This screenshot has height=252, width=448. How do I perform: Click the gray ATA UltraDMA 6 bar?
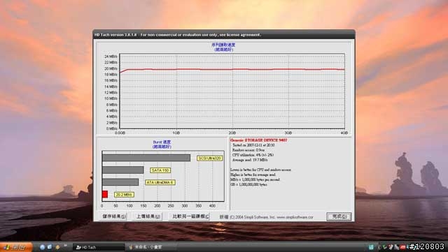[x=120, y=182]
